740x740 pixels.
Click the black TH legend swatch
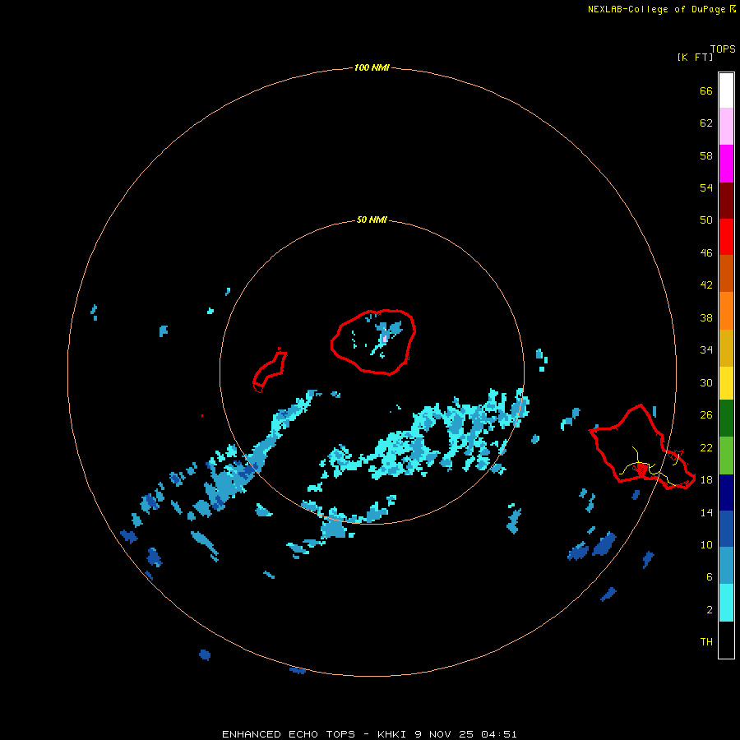click(x=726, y=640)
